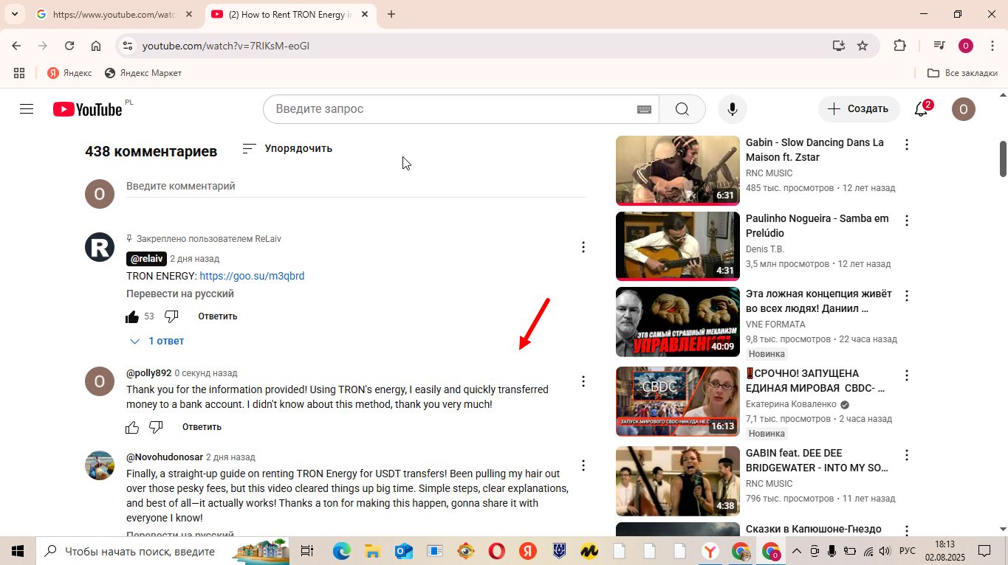Show hidden tray icons chevron
1008x565 pixels.
coord(796,551)
